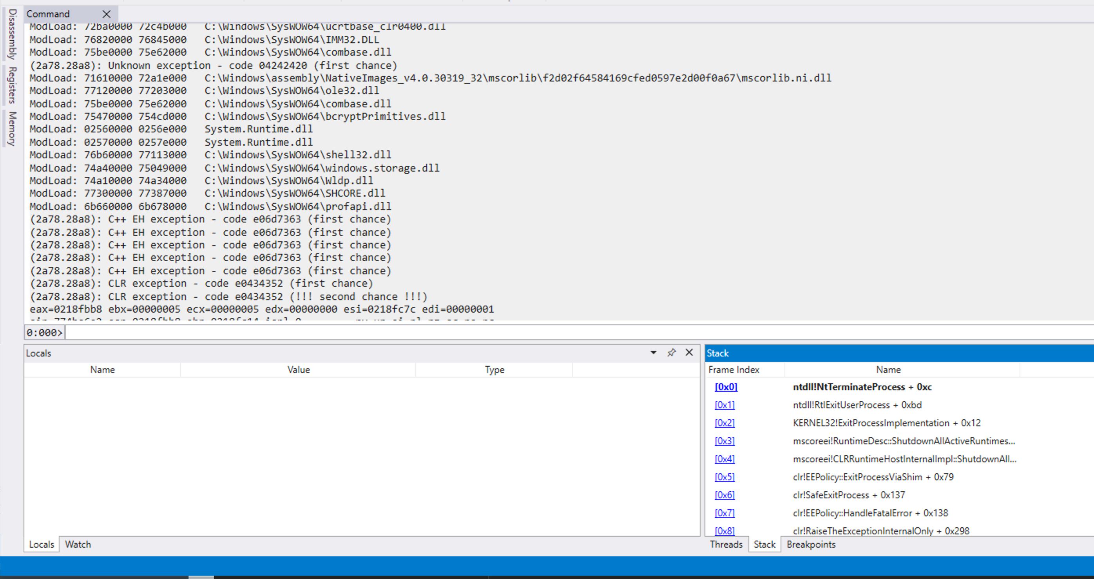Select the Locals bottom tab

click(41, 545)
